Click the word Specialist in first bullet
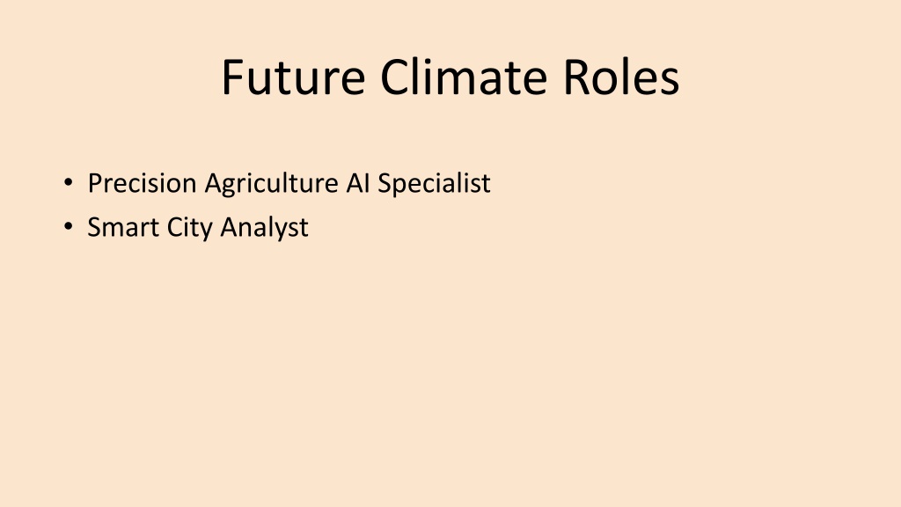Image resolution: width=901 pixels, height=507 pixels. (x=434, y=183)
